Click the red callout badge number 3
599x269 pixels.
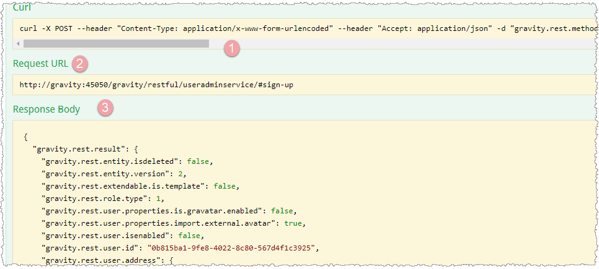click(x=105, y=108)
